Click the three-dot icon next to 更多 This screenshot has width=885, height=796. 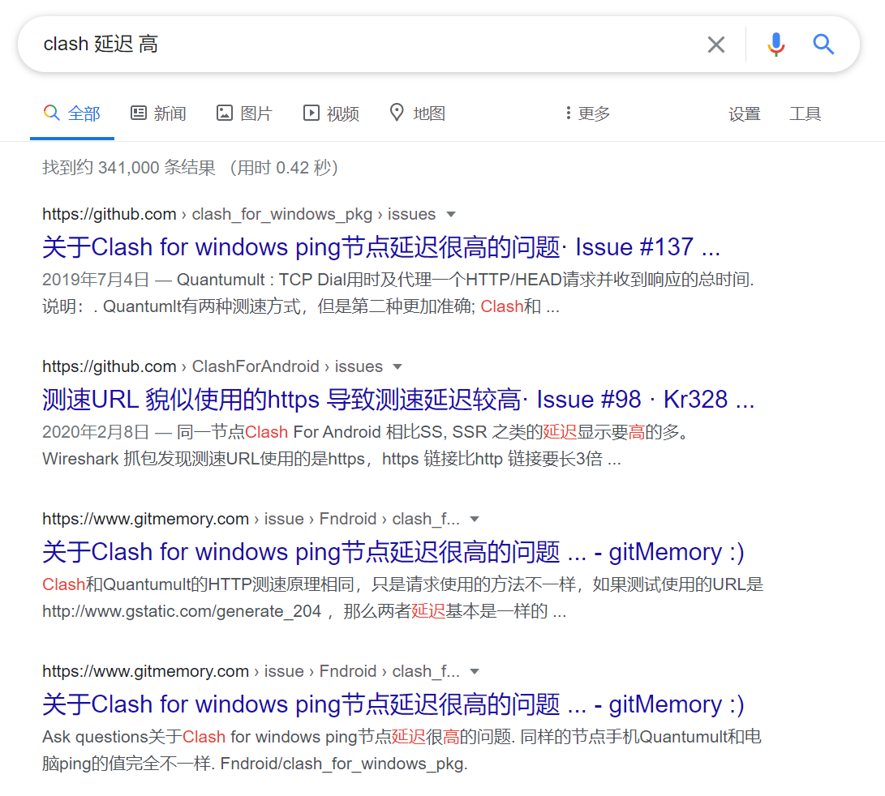(569, 113)
